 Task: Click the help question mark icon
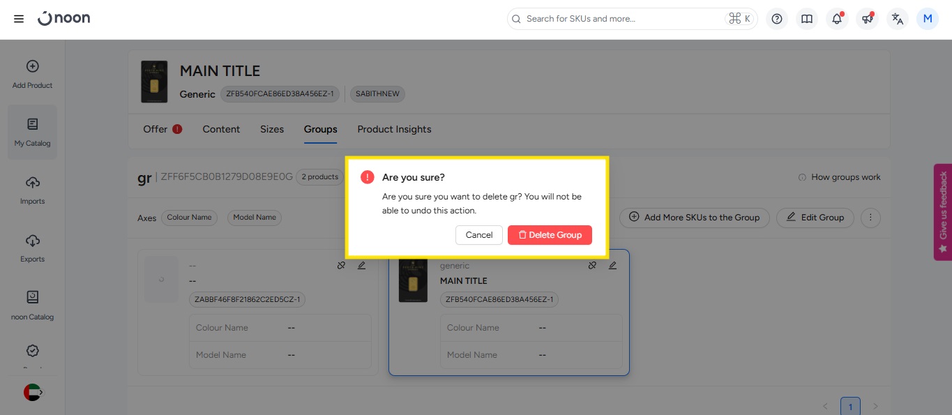click(x=777, y=19)
